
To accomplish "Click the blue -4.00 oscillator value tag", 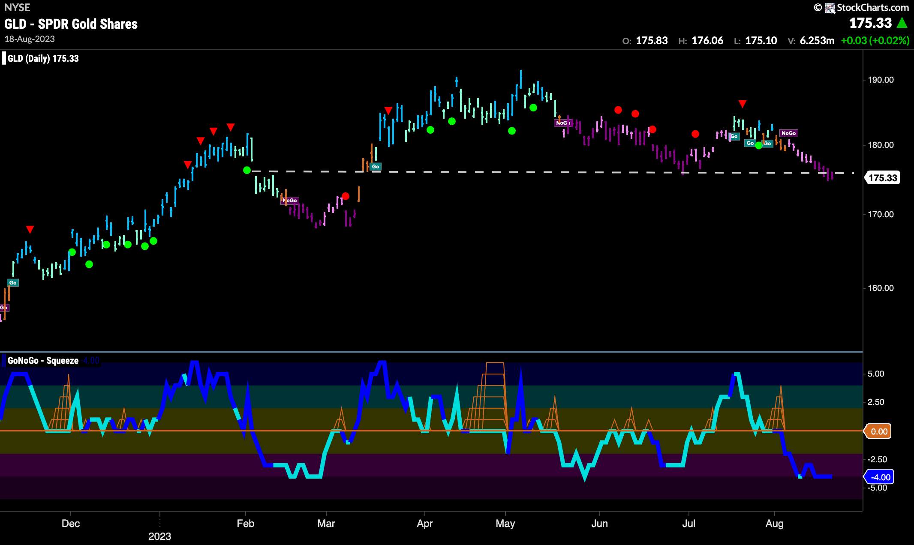I will (880, 477).
